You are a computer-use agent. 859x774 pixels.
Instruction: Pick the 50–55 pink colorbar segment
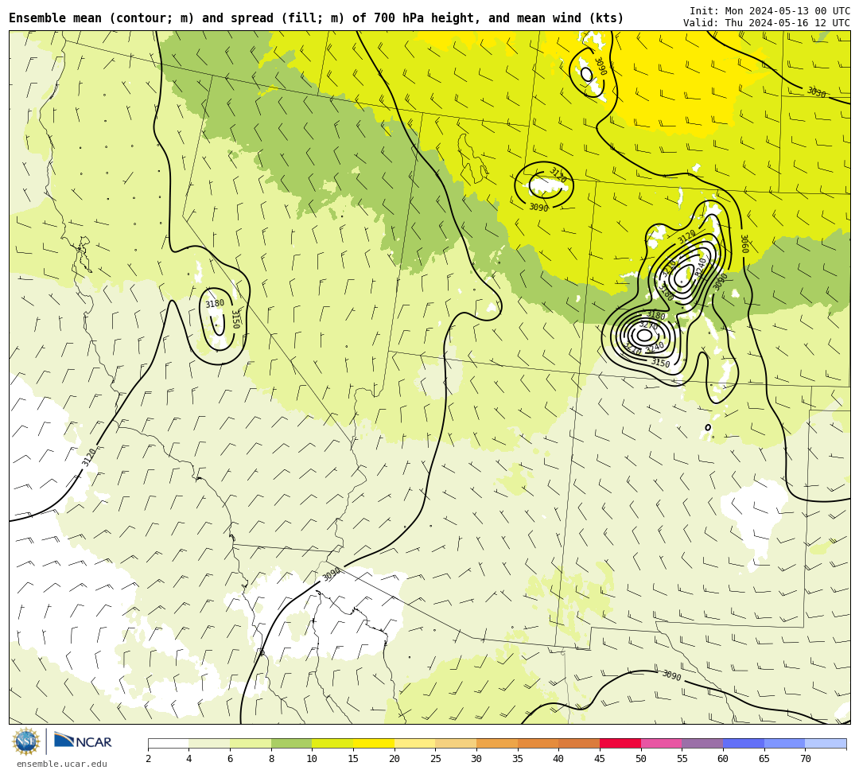point(661,743)
